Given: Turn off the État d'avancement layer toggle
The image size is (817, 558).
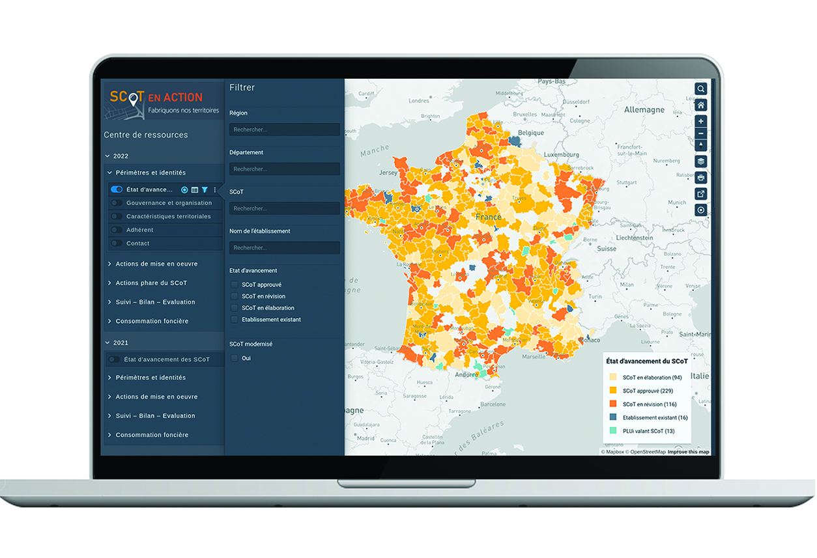Looking at the screenshot, I should point(117,189).
